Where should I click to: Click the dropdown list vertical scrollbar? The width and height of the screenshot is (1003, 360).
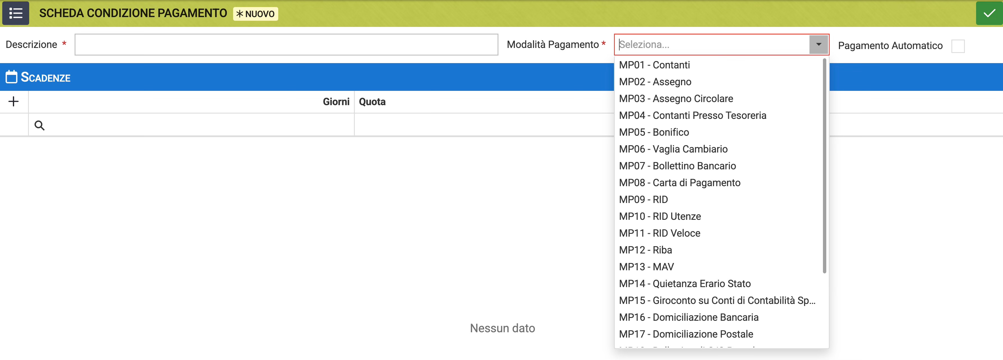(824, 165)
